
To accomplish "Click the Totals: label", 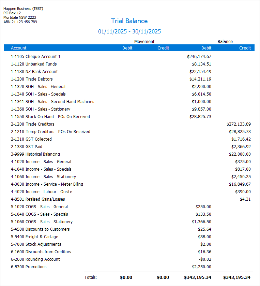I will (91, 277).
